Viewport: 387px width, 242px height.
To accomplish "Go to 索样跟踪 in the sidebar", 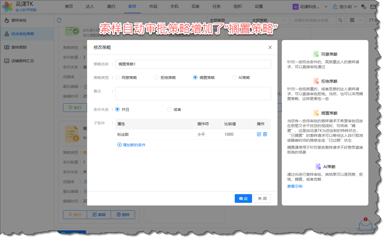I will pyautogui.click(x=19, y=47).
